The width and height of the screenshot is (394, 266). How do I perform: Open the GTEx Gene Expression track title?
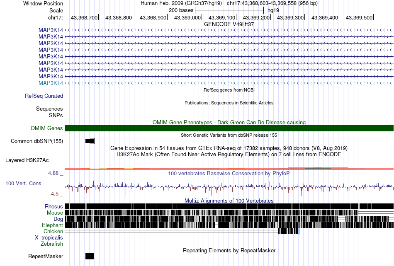point(229,148)
